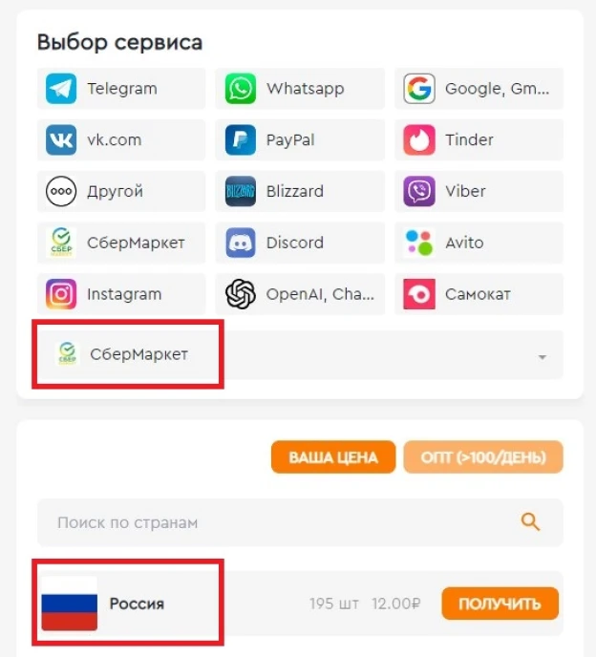The height and width of the screenshot is (657, 596).
Task: Pick the Google, Gmail service icon
Action: (419, 89)
